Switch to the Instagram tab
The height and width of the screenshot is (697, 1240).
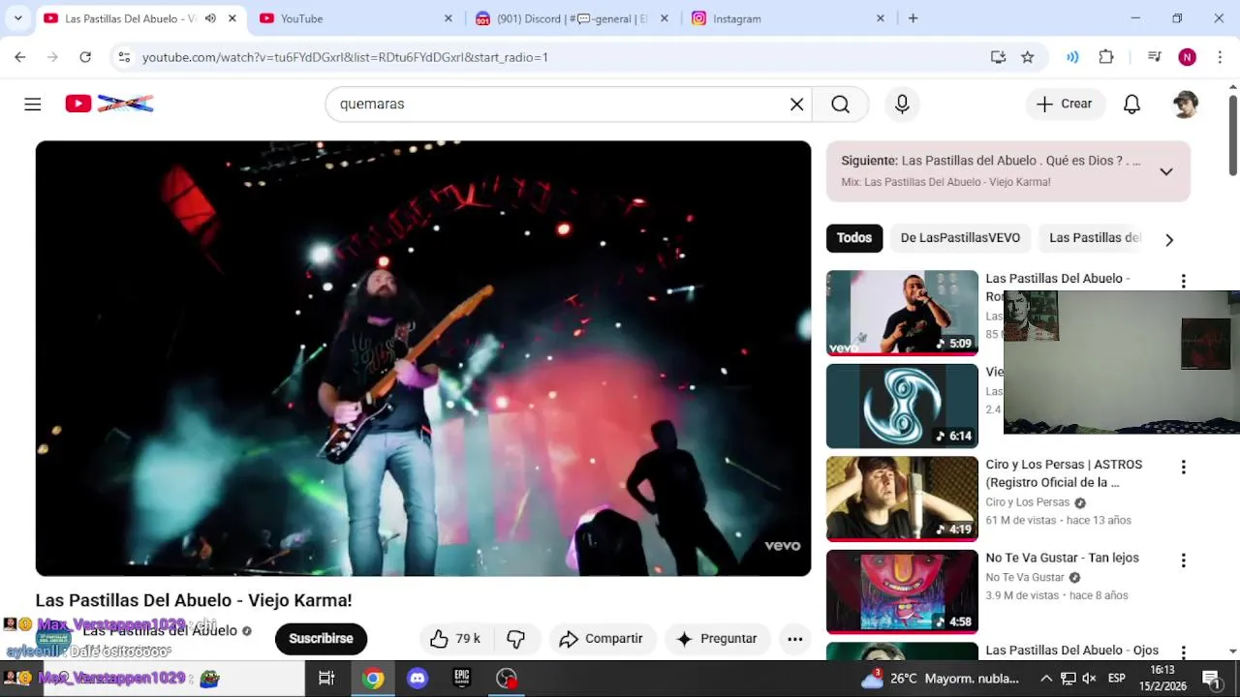788,18
